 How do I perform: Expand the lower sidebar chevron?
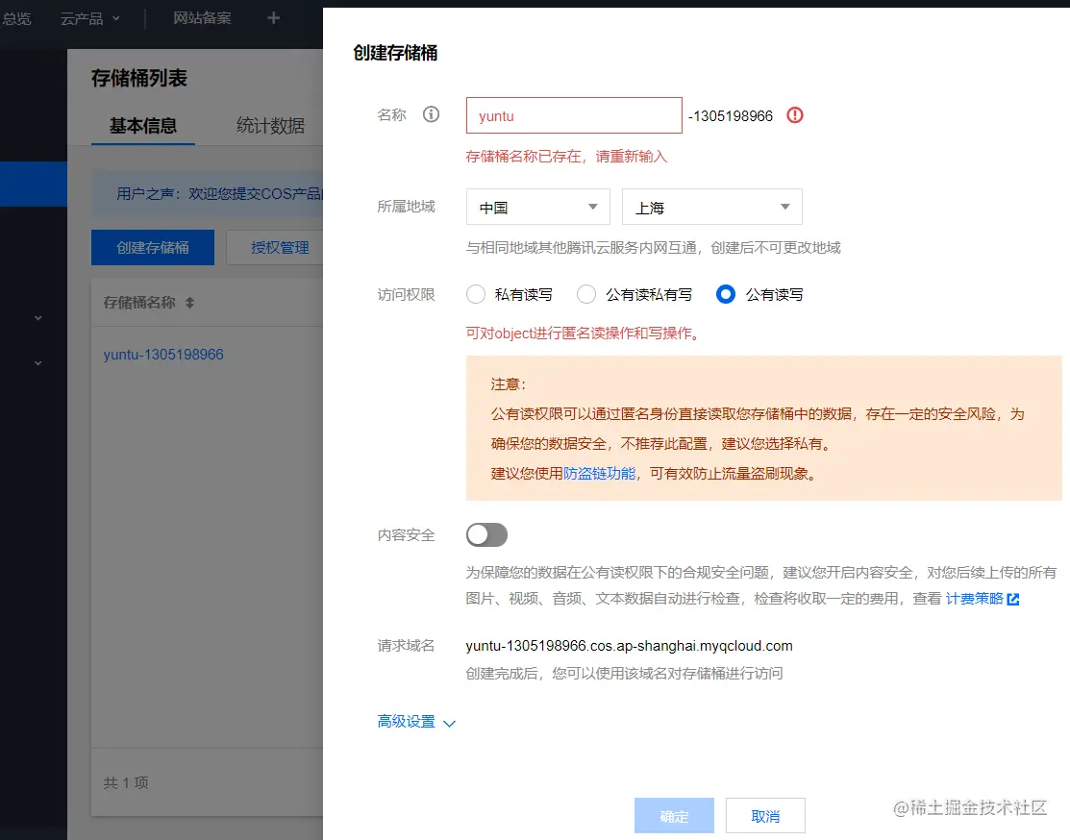[x=38, y=363]
